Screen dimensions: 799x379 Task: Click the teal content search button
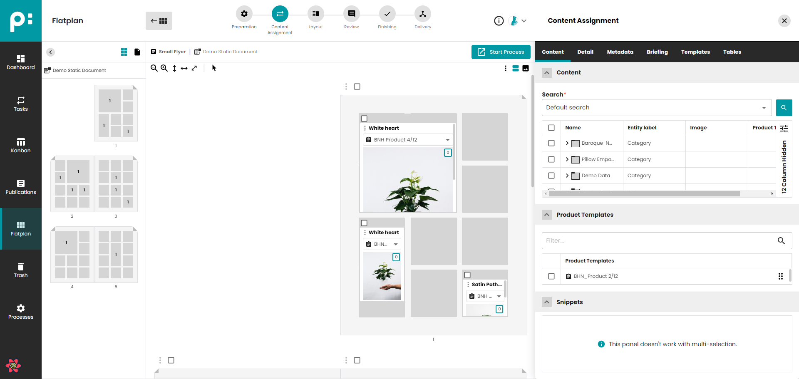[x=784, y=108]
